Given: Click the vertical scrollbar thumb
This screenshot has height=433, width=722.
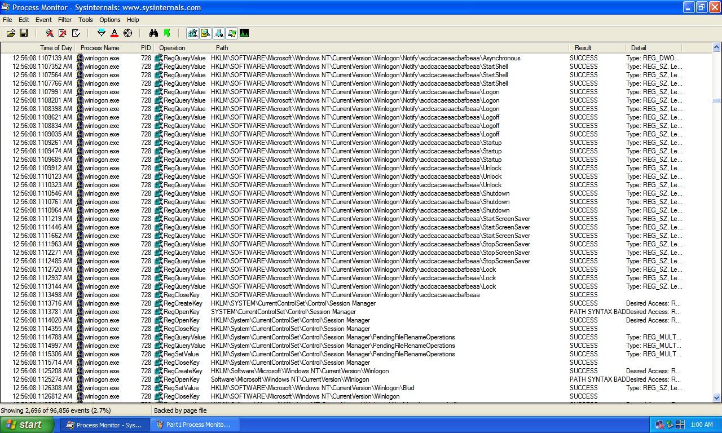Looking at the screenshot, I should (716, 101).
